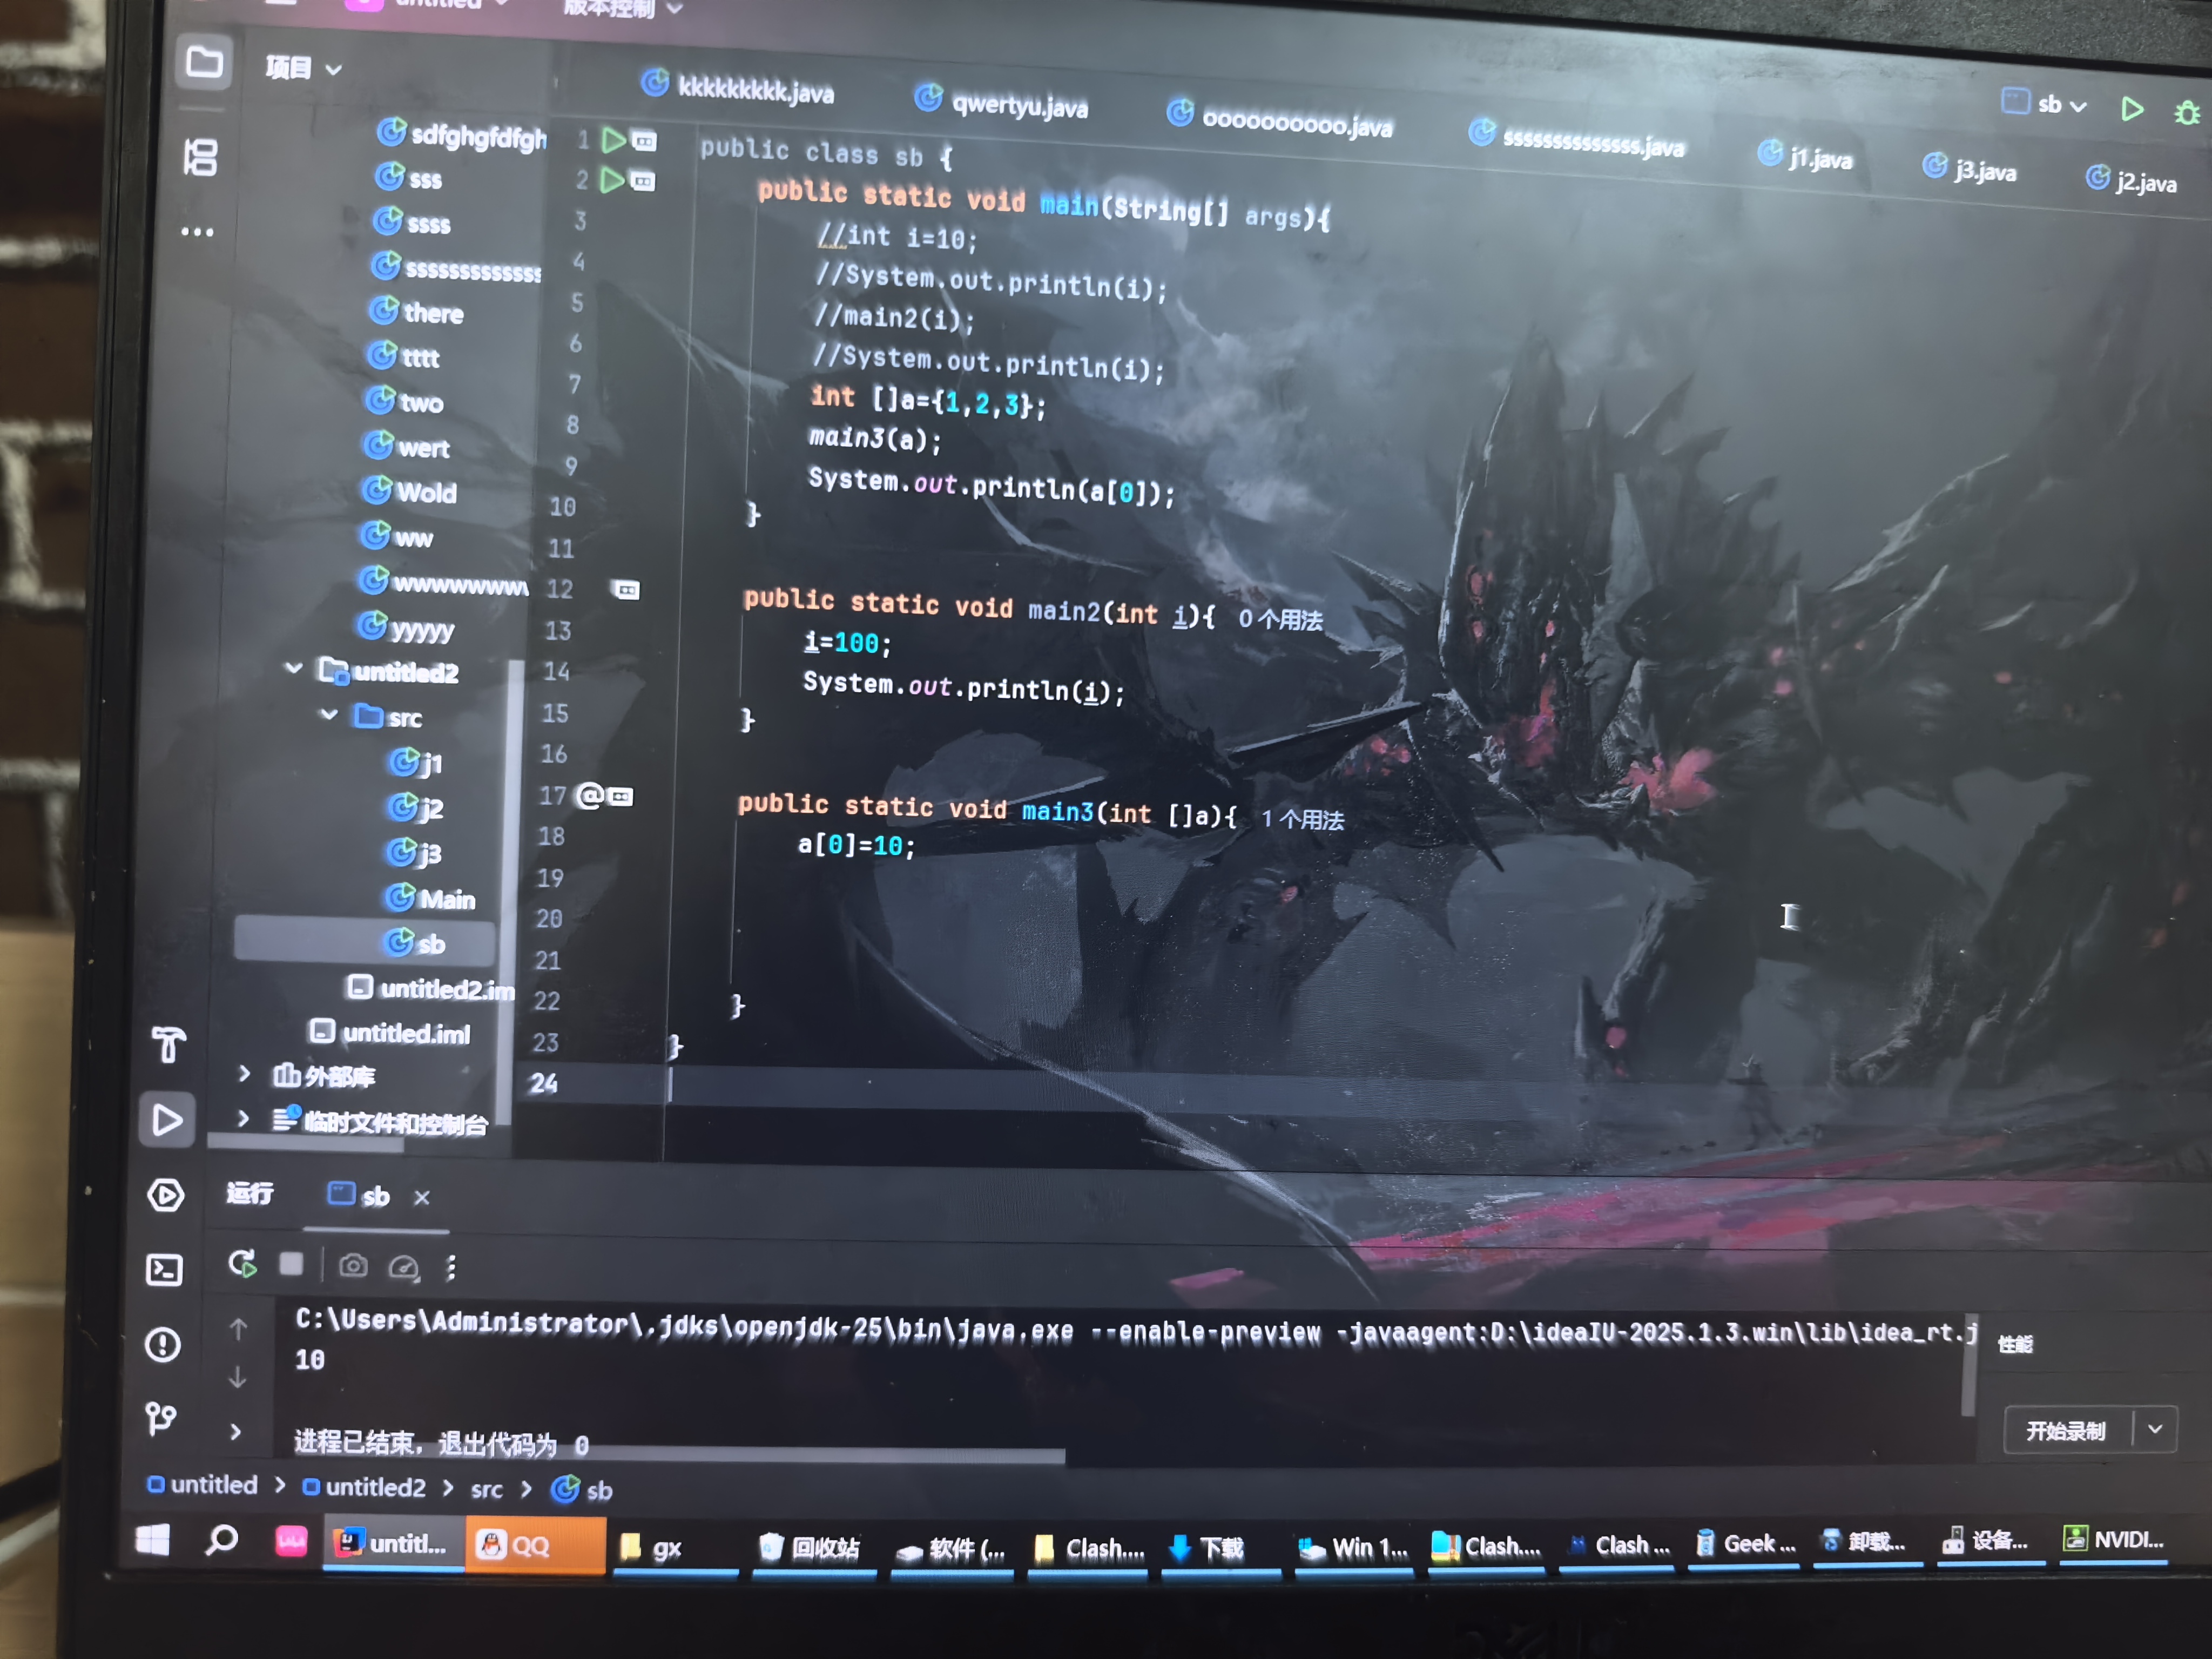Viewport: 2212px width, 1659px height.
Task: Collapse the untitled2 module folder
Action: (293, 667)
